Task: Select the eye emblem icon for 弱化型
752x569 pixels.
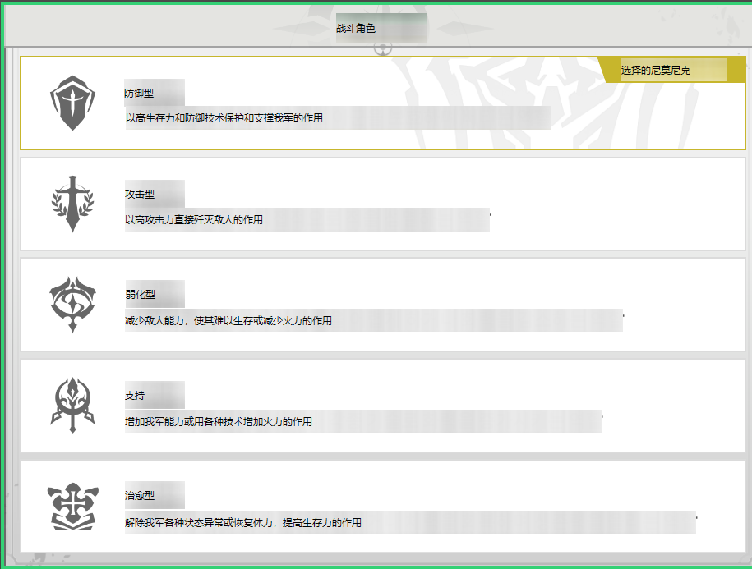Action: click(x=72, y=304)
